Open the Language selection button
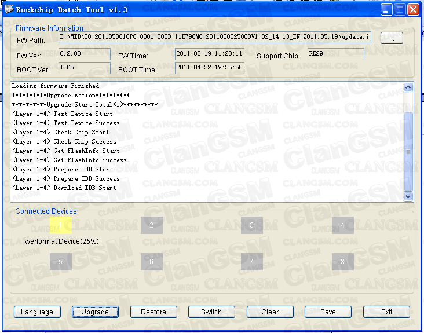This screenshot has width=424, height=333. (x=37, y=312)
